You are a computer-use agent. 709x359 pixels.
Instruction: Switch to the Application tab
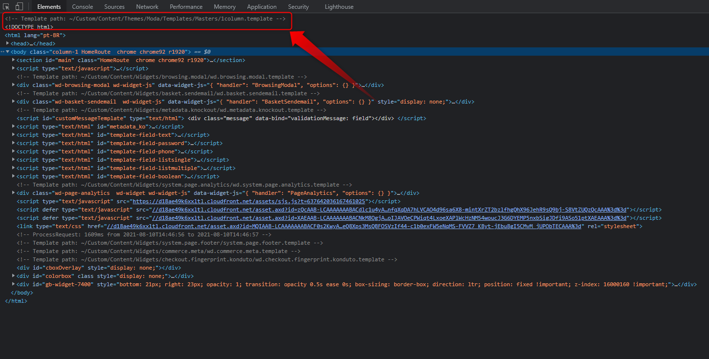pyautogui.click(x=262, y=7)
